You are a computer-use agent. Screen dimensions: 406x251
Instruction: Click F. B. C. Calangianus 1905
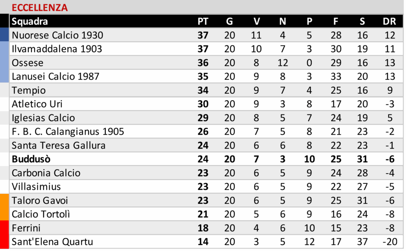coord(68,131)
